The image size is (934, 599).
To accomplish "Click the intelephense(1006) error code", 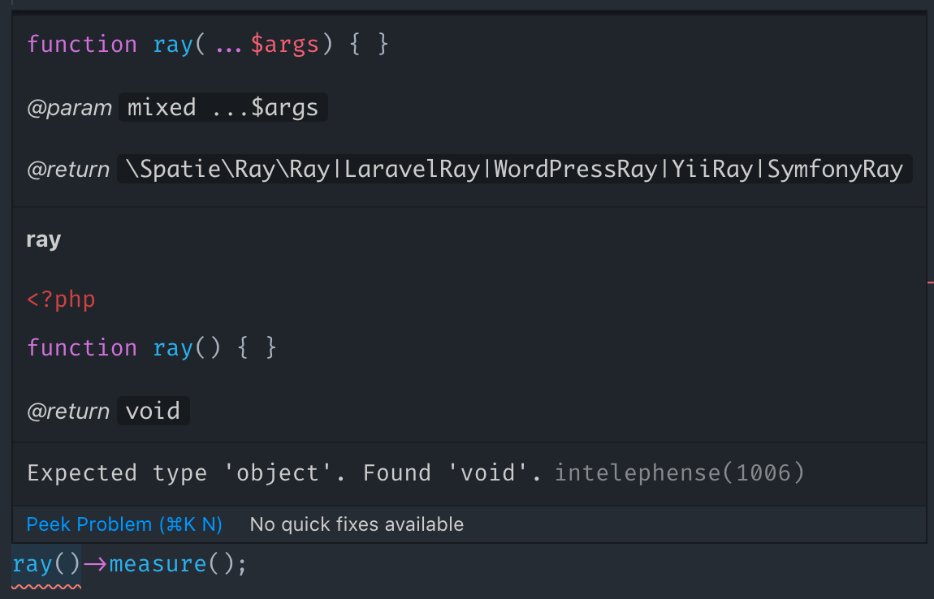I will 680,472.
